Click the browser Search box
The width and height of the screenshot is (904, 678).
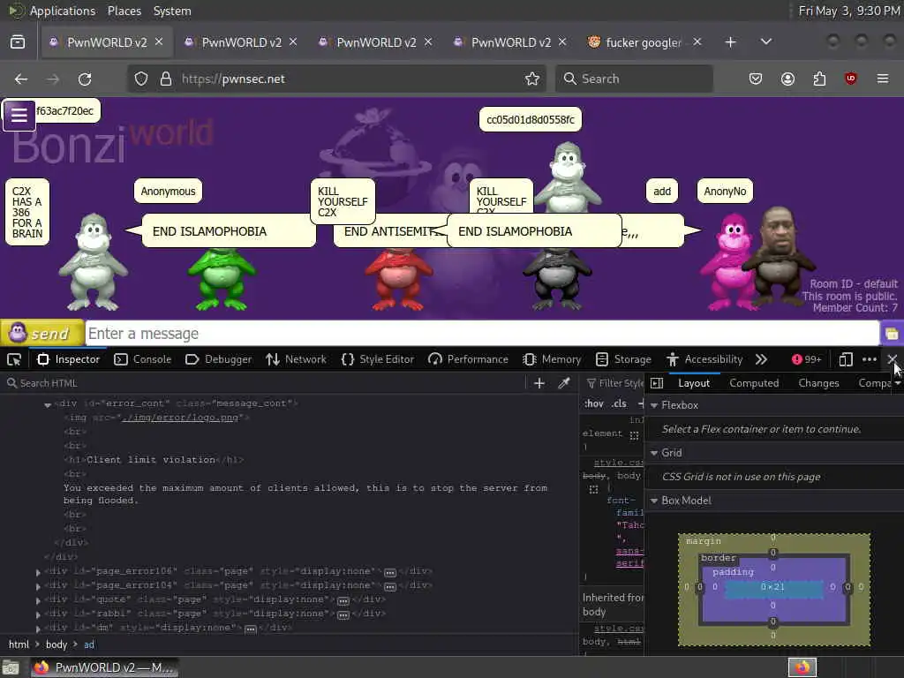(634, 79)
